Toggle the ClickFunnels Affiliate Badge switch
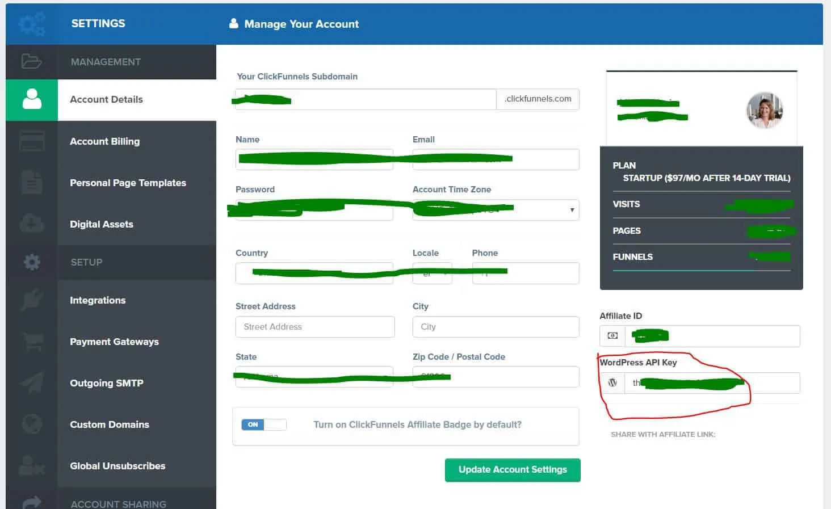The width and height of the screenshot is (831, 509). (x=264, y=424)
